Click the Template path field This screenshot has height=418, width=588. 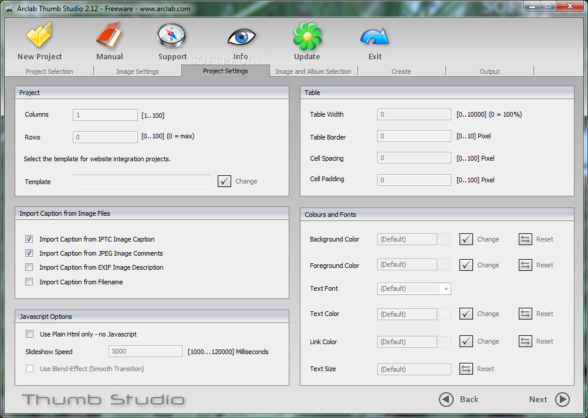pyautogui.click(x=141, y=181)
